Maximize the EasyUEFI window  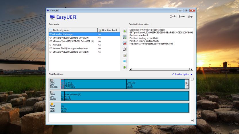[x=186, y=11]
